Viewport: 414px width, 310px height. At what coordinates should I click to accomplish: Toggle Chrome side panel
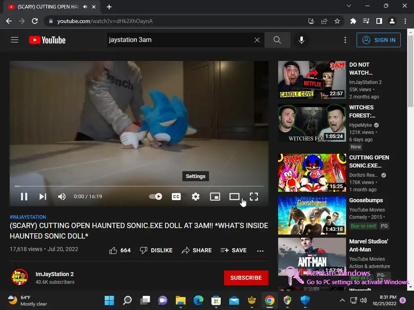pos(379,21)
